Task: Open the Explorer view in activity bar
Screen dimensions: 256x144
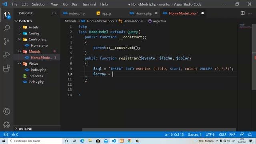Action: tap(6, 15)
